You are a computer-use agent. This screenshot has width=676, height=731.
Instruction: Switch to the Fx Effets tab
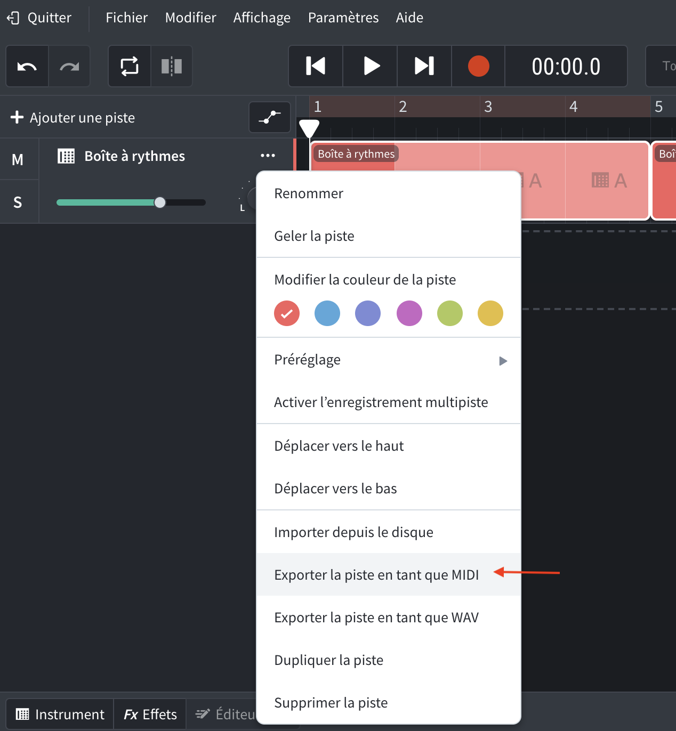(150, 714)
